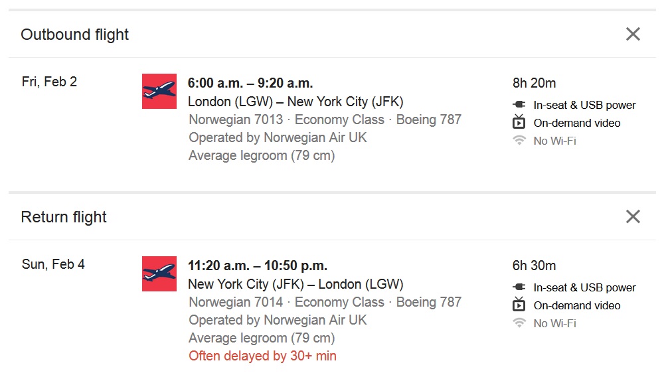Click return On-demand video icon
Screen dimensions: 662x379
coord(519,305)
